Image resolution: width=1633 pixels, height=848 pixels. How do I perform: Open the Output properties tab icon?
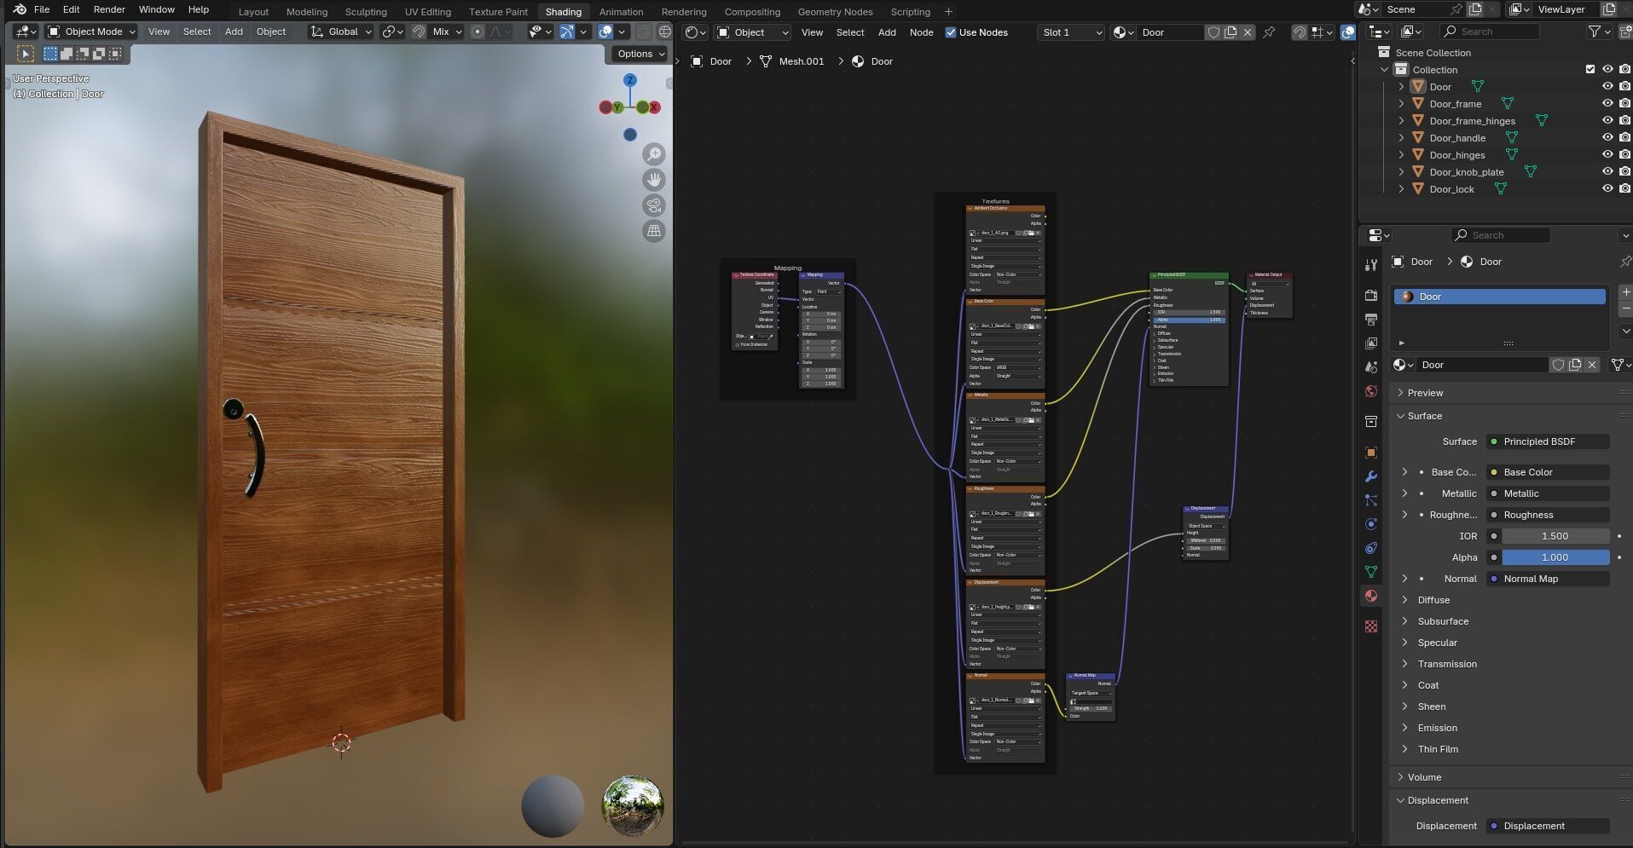[x=1371, y=320]
